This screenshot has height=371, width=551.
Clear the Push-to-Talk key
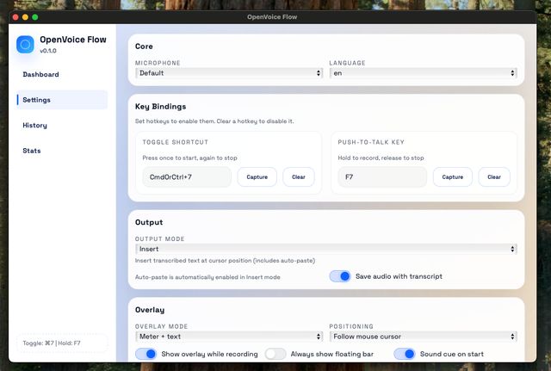tap(494, 177)
